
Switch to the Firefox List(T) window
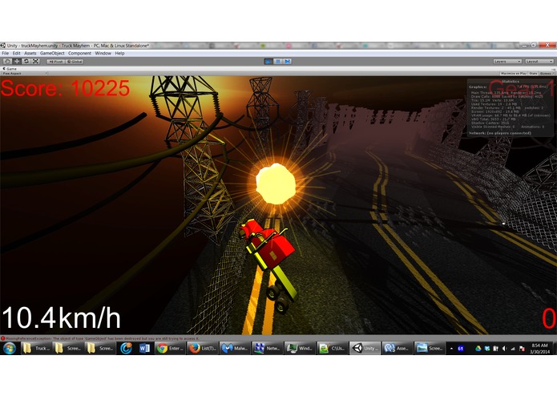pyautogui.click(x=203, y=349)
